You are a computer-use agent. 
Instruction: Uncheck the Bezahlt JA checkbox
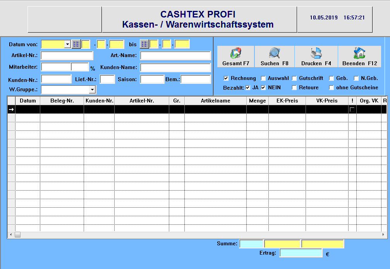[x=248, y=87]
